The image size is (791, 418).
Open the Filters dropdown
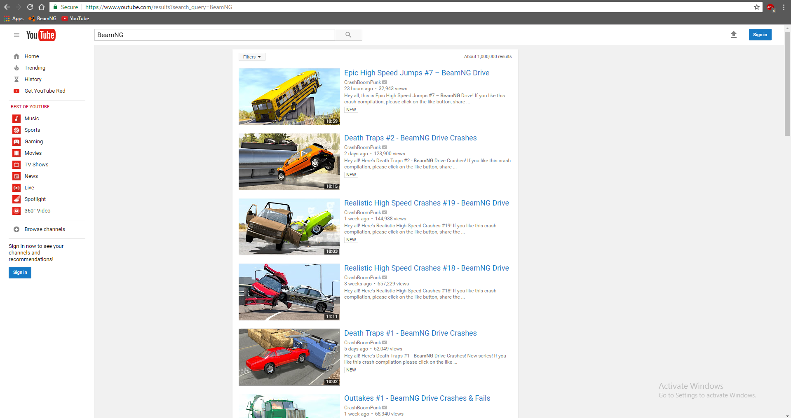[x=252, y=57]
